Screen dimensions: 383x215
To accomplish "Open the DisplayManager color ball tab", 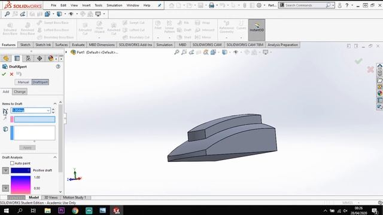I will pyautogui.click(x=50, y=59).
